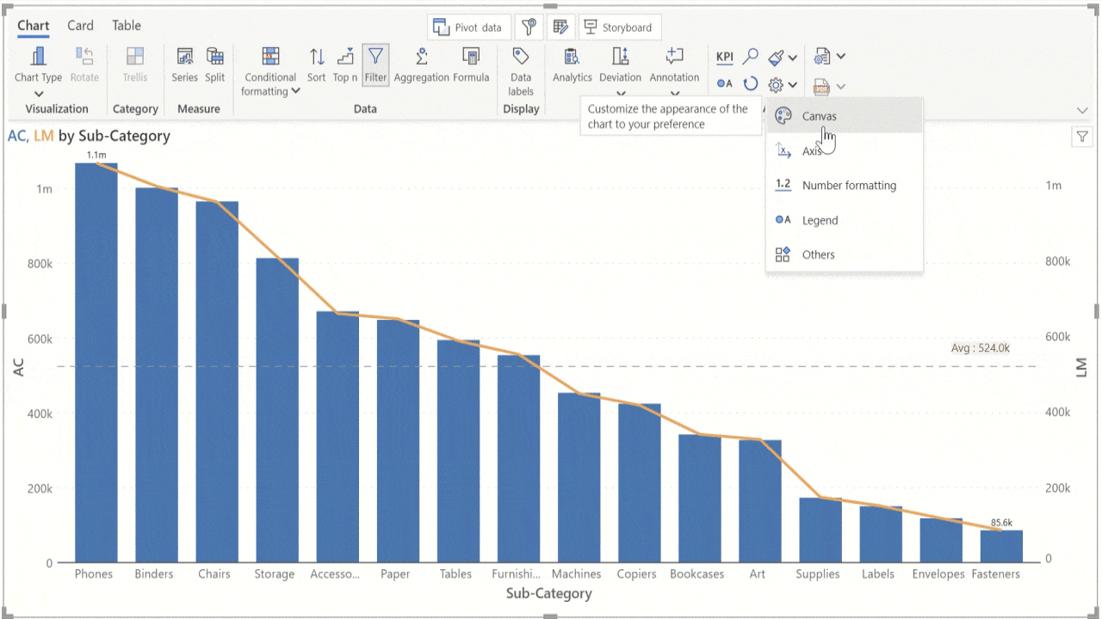Open the Storyboard button
Image resolution: width=1102 pixels, height=619 pixels.
(x=619, y=28)
